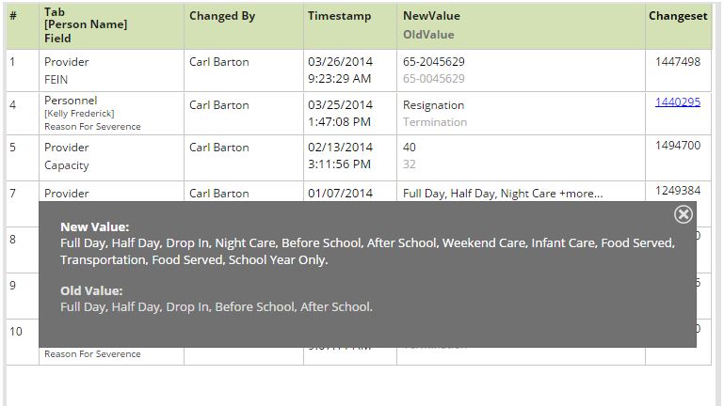Image resolution: width=724 pixels, height=406 pixels.
Task: Click the Resignation new value cell
Action: point(521,114)
